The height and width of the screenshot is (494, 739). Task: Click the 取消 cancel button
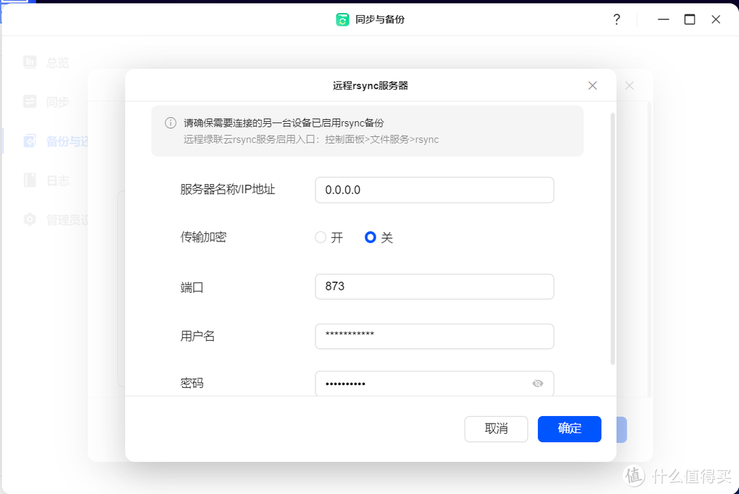pos(496,429)
